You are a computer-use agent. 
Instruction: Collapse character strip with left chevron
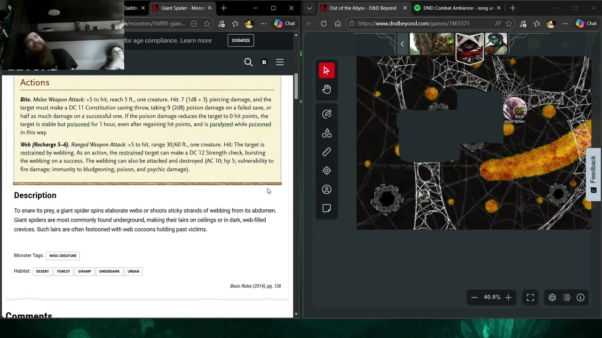coord(402,44)
